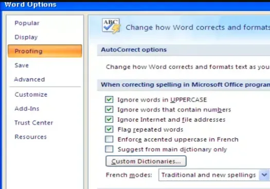Select the Proofing category
Image resolution: width=270 pixels, height=189 pixels.
point(45,51)
